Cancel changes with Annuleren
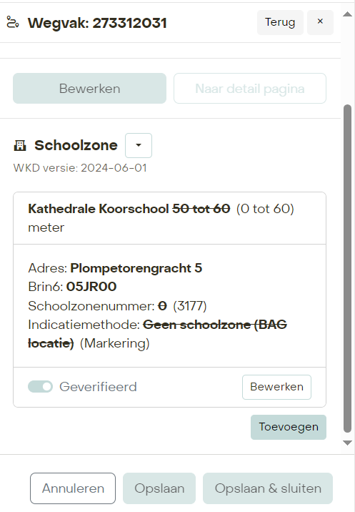 coord(73,488)
